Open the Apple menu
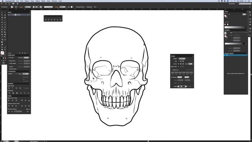The width and height of the screenshot is (252, 142). point(2,1)
